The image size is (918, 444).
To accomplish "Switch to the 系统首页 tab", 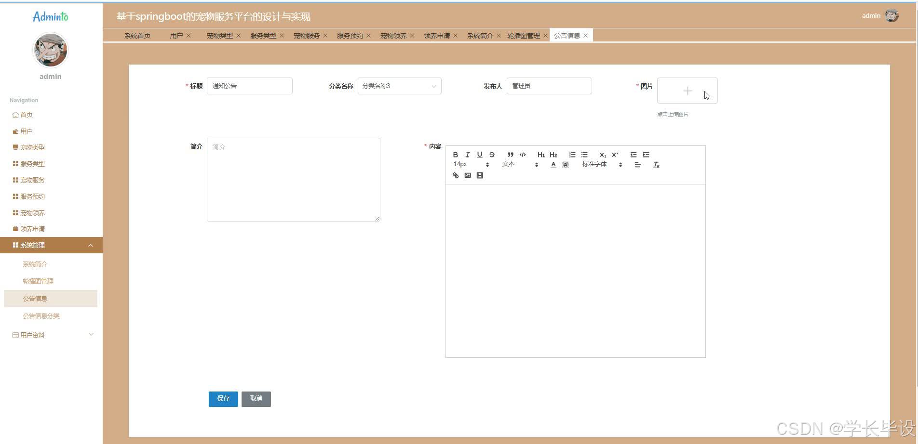I will [137, 36].
